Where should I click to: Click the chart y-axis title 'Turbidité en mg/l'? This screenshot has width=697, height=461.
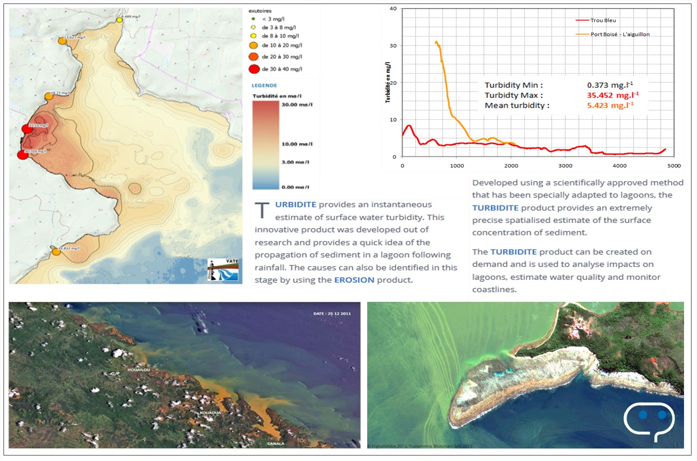pos(388,82)
